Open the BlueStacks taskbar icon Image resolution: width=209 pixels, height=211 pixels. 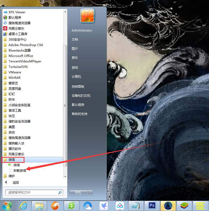(x=184, y=206)
